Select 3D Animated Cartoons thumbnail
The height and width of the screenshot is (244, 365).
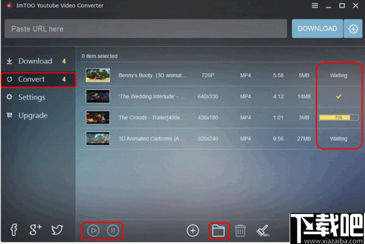98,139
